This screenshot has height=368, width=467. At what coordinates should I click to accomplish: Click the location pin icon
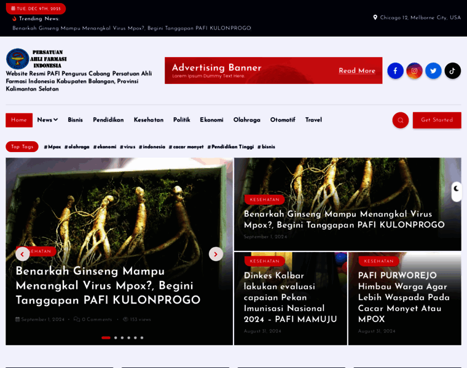click(375, 18)
